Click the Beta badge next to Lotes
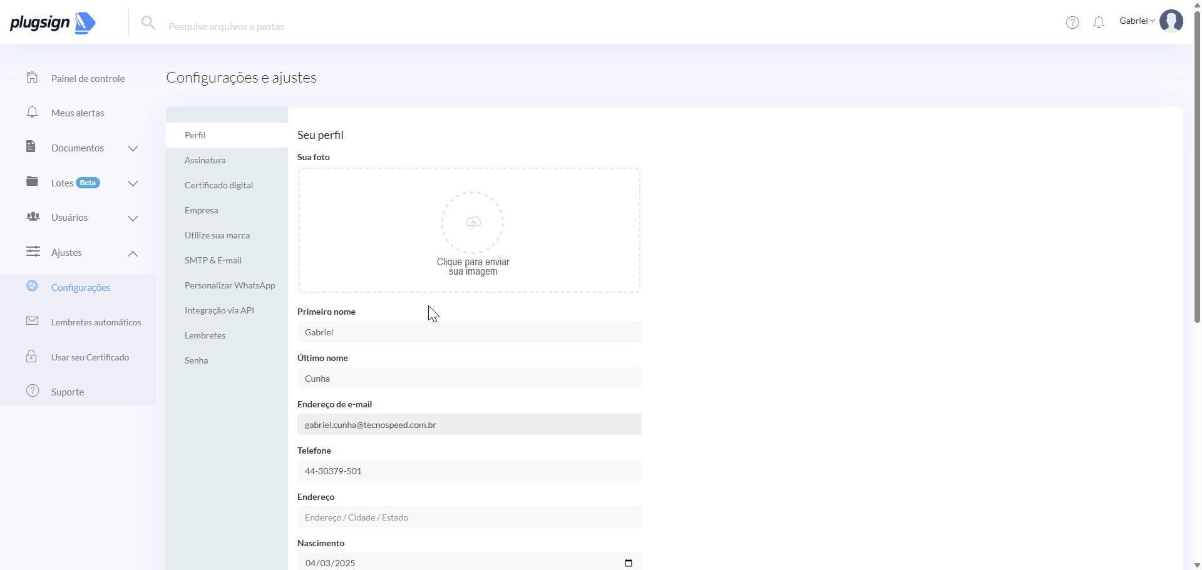Screen dimensions: 1202x570 (88, 183)
